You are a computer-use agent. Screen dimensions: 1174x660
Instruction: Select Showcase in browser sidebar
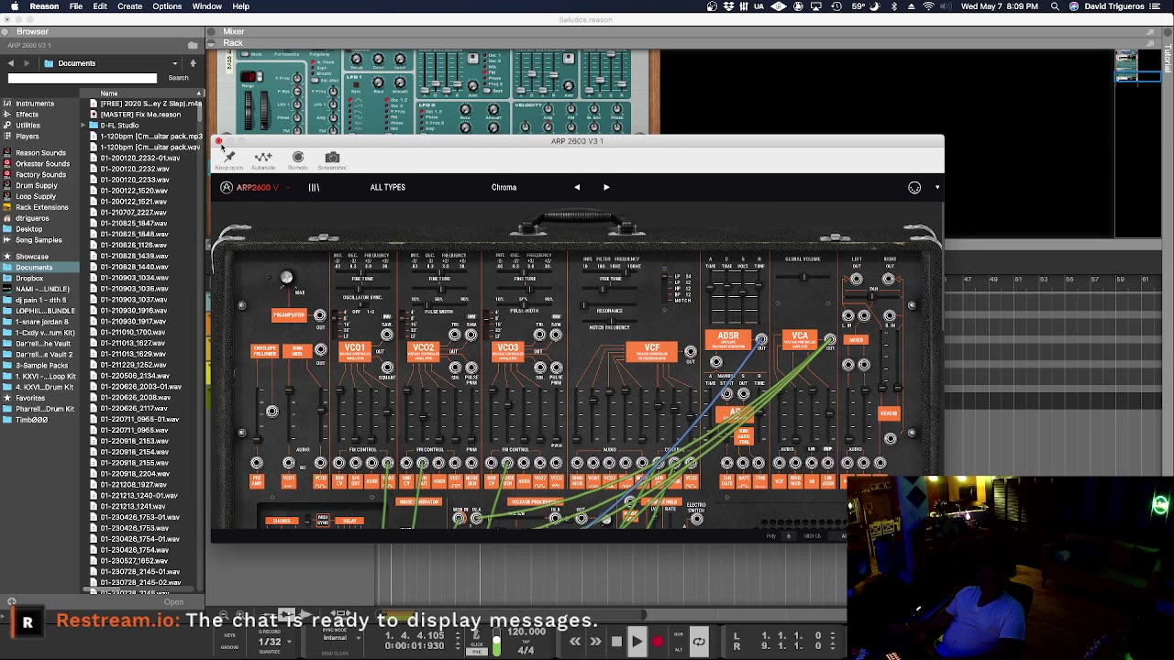point(31,257)
